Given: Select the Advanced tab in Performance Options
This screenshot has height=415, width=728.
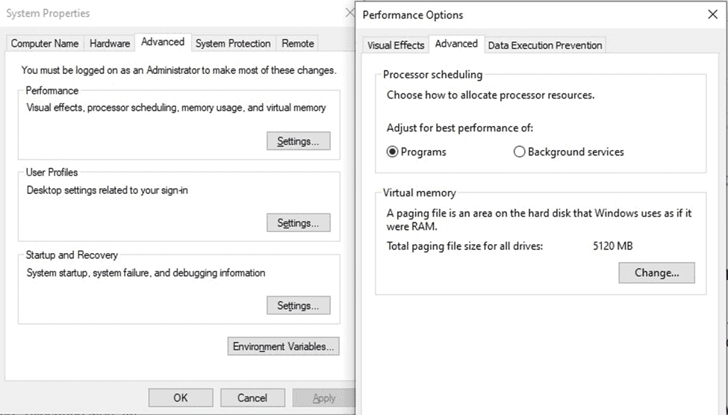Looking at the screenshot, I should tap(456, 43).
